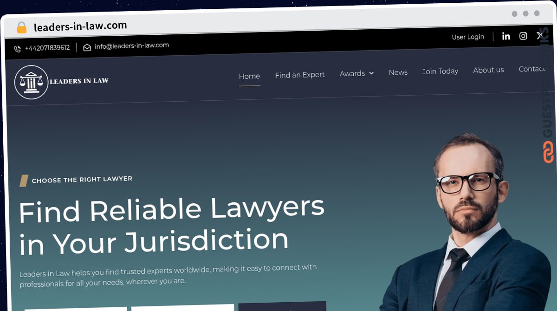Image resolution: width=557 pixels, height=311 pixels.
Task: Click the lawyer portrait image
Action: point(469,223)
